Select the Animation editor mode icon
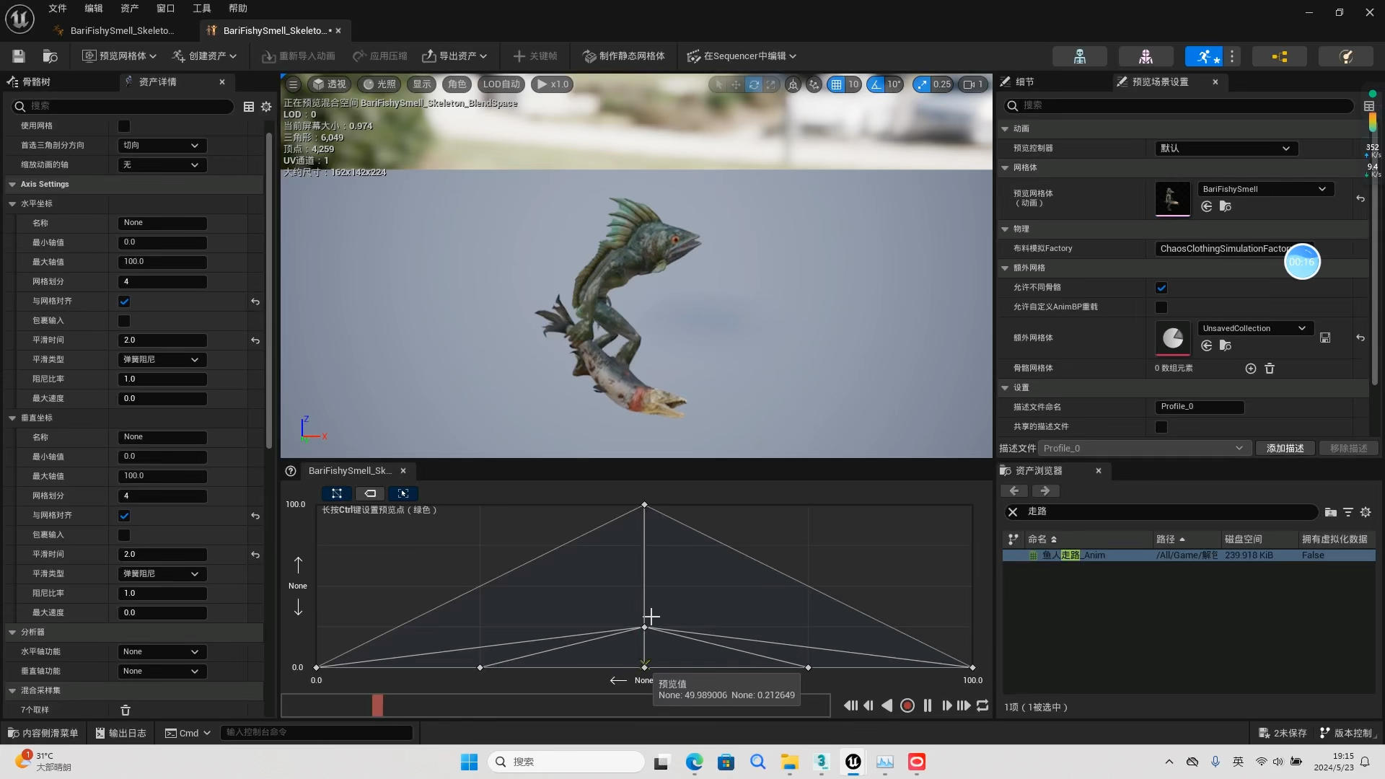Screen dimensions: 1385x779 [1205, 56]
